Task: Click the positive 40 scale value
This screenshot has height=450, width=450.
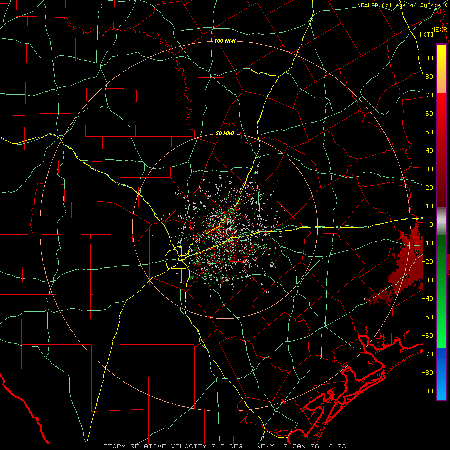Action: (x=429, y=151)
